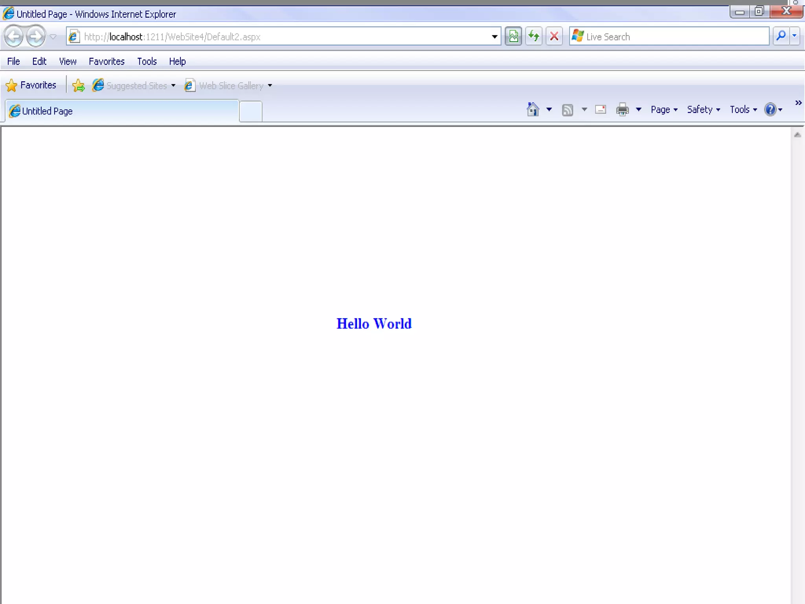
Task: Click the red Stop loading icon
Action: click(x=554, y=37)
